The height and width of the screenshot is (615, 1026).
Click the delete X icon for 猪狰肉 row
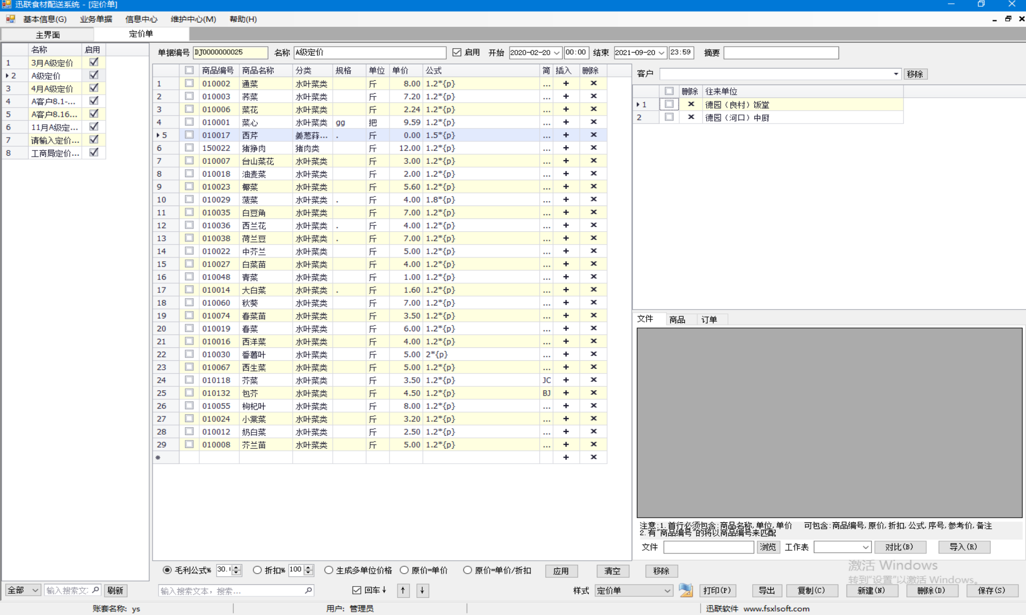pos(593,148)
